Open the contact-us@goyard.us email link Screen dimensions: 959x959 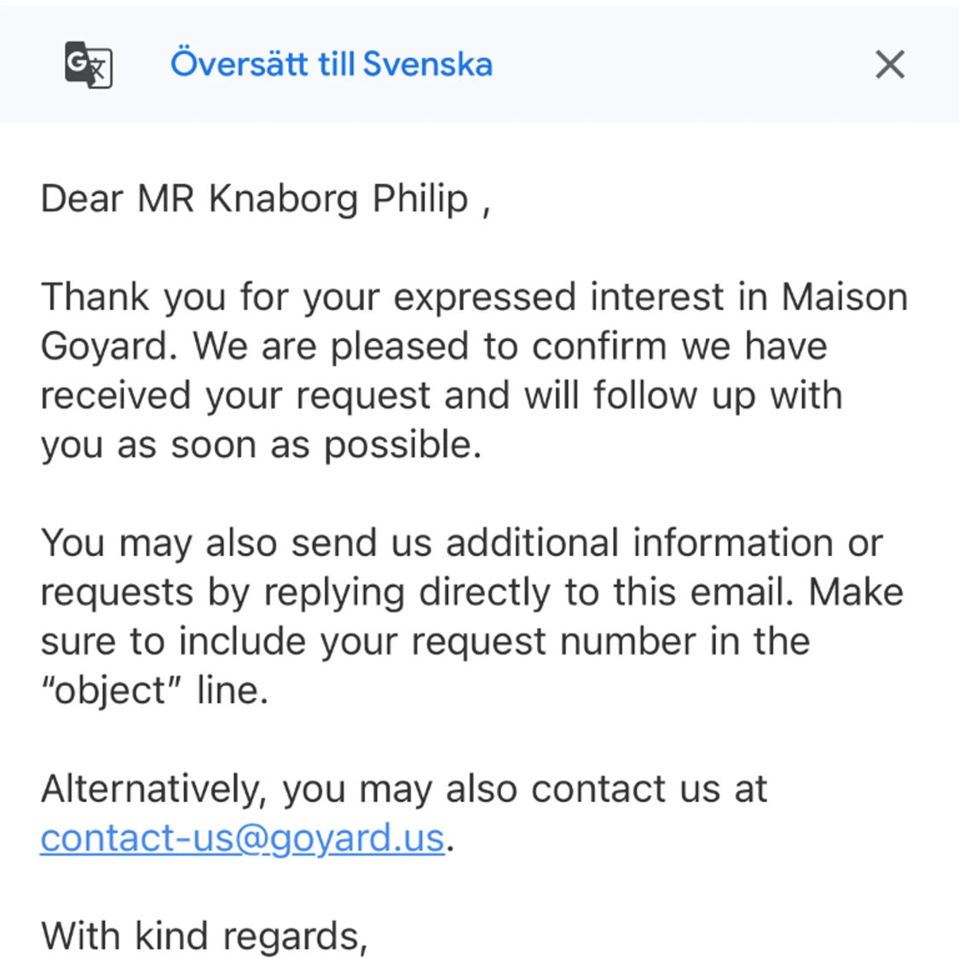click(x=242, y=837)
